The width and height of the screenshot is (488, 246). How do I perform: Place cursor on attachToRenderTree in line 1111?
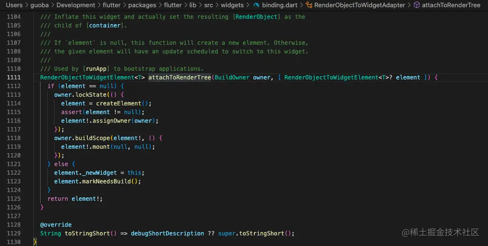coord(180,78)
